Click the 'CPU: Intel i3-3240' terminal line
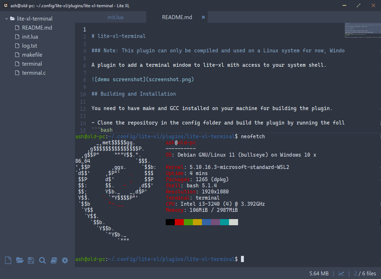The height and width of the screenshot is (279, 381). pyautogui.click(x=215, y=204)
